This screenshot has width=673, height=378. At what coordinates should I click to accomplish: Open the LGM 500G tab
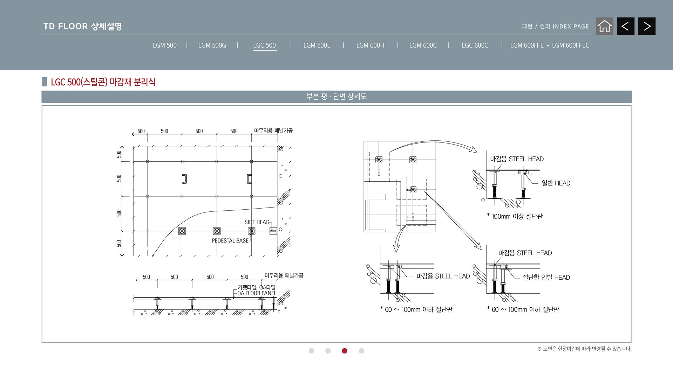[212, 45]
